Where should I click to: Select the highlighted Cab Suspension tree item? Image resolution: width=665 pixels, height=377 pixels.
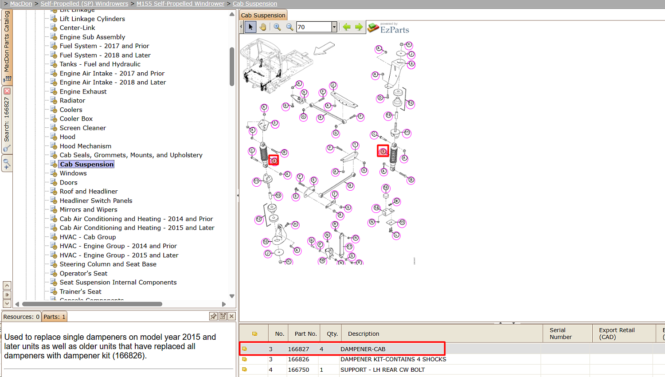[86, 164]
